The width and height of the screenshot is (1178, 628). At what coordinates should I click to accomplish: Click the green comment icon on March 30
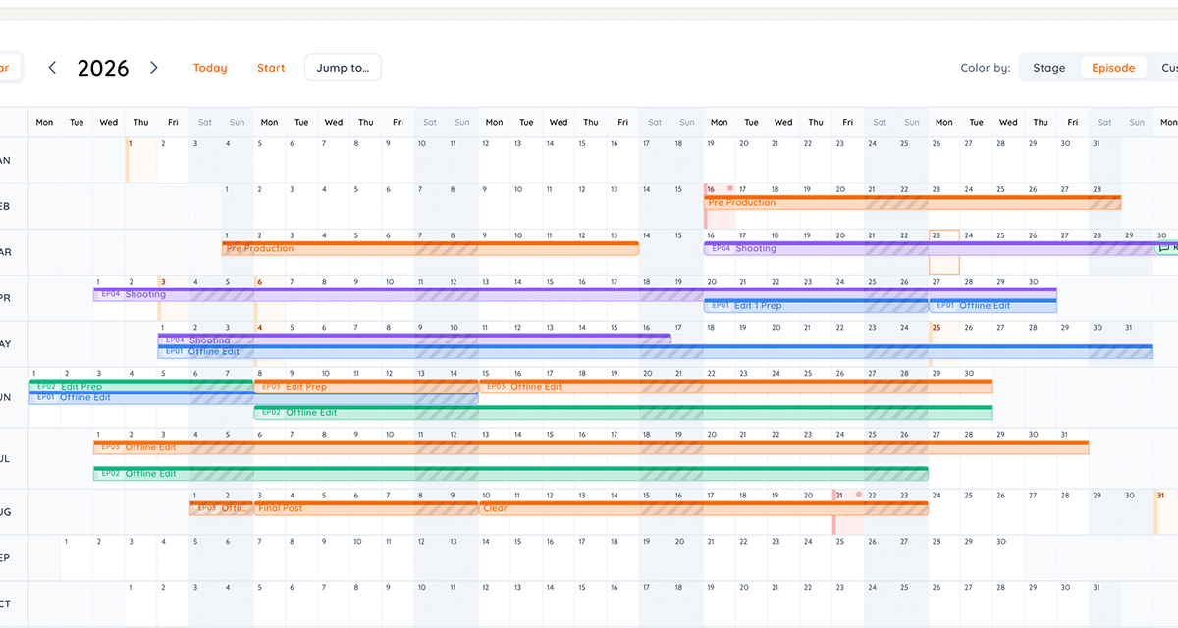[x=1165, y=248]
